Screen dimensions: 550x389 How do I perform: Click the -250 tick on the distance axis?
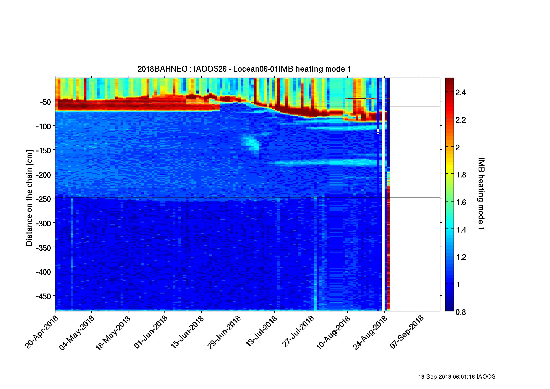click(44, 199)
